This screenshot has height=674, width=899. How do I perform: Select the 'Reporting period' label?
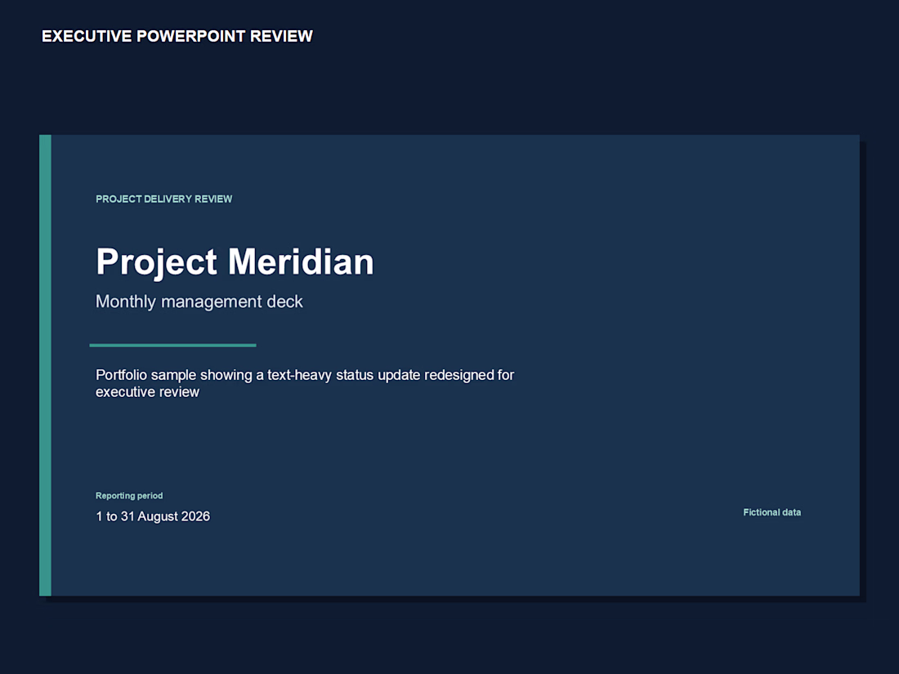(129, 496)
